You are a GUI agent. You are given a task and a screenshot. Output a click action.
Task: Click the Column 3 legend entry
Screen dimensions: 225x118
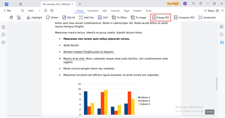[144, 104]
